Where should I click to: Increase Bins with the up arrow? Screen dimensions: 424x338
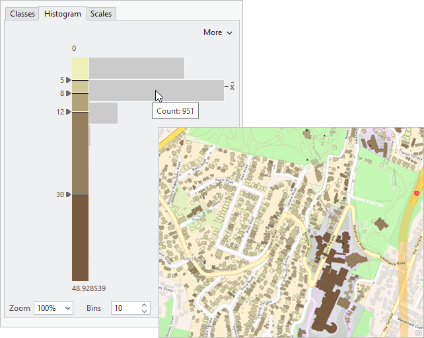145,305
